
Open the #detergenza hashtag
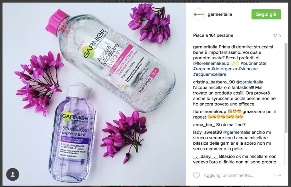tap(224, 69)
